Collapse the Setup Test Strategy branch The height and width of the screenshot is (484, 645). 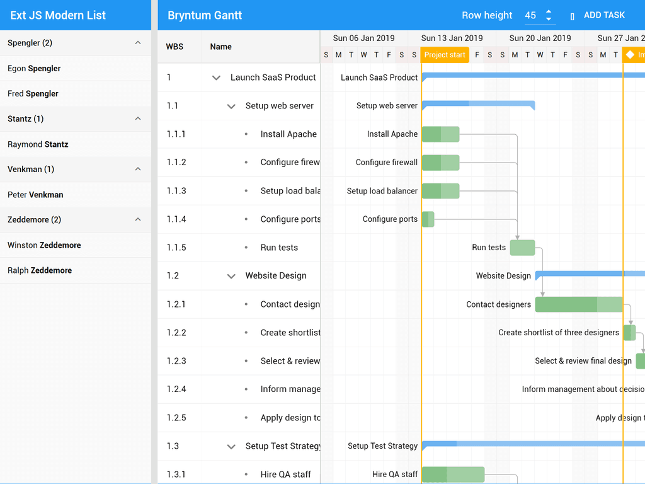231,446
